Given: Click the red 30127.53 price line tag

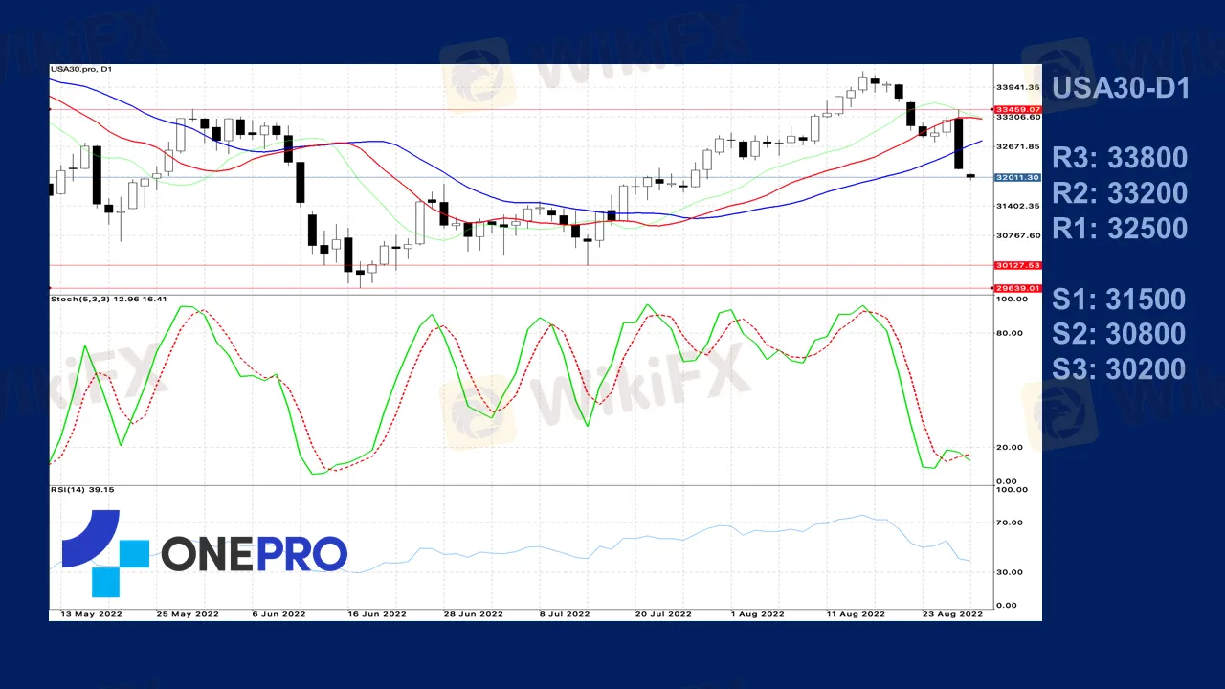Looking at the screenshot, I should [x=1016, y=265].
